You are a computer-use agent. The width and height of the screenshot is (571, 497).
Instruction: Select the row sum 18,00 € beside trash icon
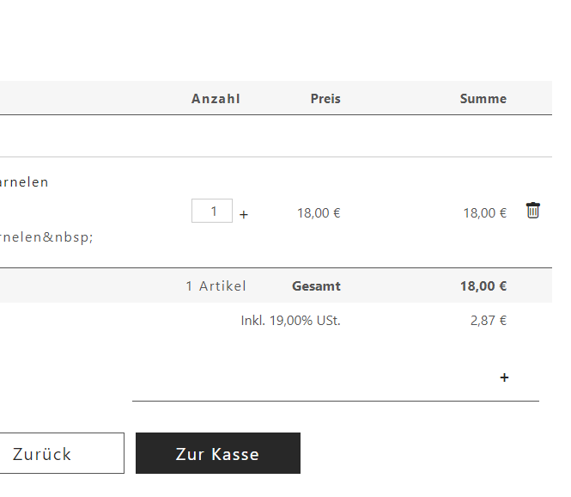(x=484, y=213)
